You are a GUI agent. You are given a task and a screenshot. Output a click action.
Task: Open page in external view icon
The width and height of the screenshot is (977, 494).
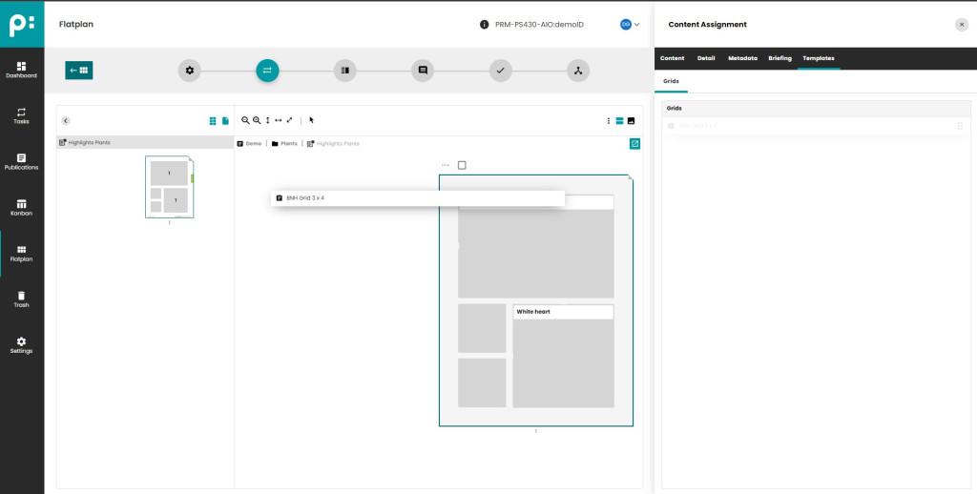point(634,144)
